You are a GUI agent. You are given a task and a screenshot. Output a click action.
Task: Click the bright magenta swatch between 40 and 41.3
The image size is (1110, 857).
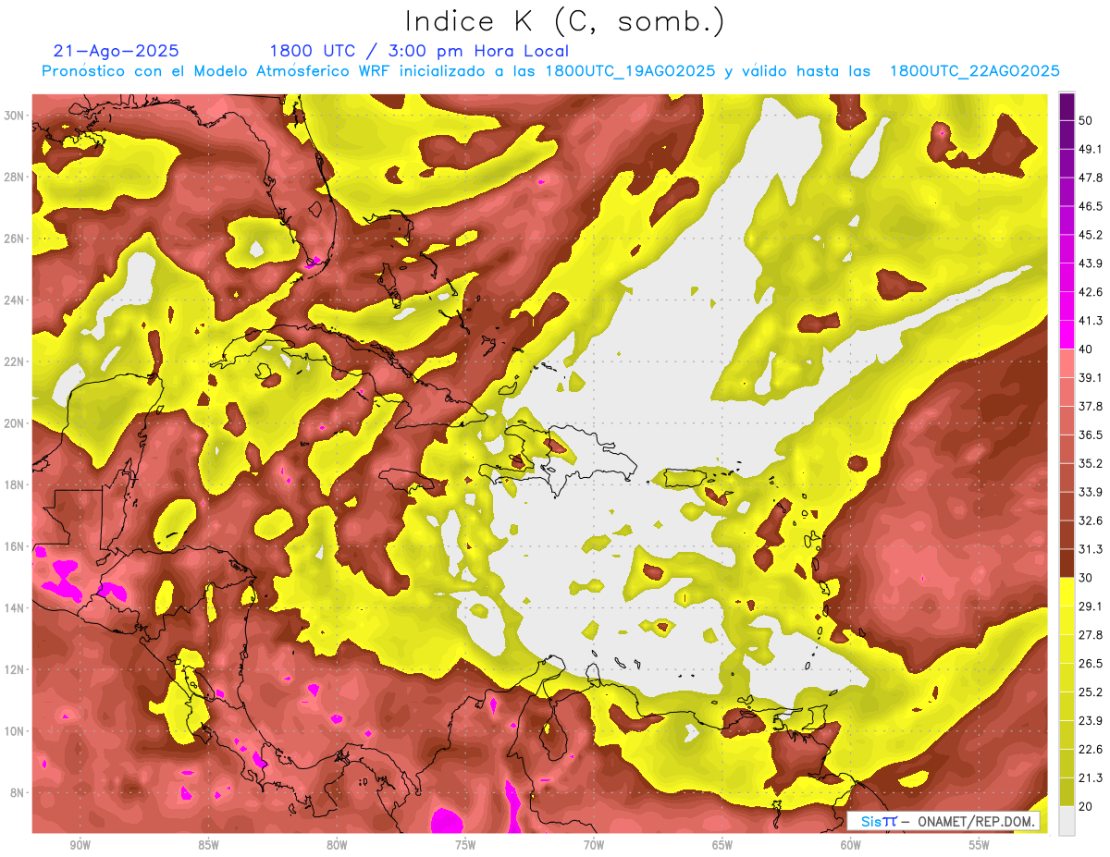pos(1067,335)
